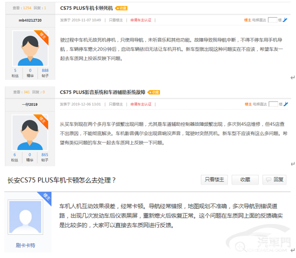Click the blue elevator jump icon in 一仔2019's post
Screen dimensions: 296x258
pyautogui.click(x=286, y=104)
